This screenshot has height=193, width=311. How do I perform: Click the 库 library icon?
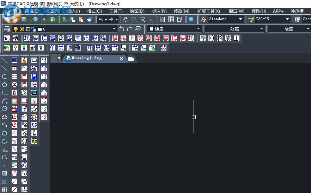click(x=14, y=60)
